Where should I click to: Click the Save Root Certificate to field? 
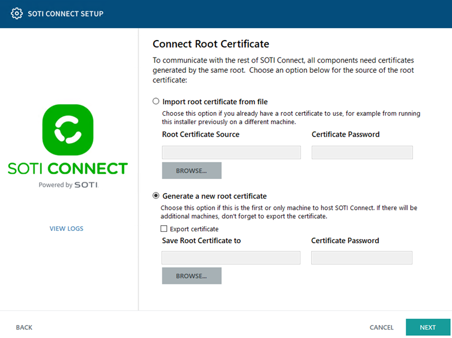tap(231, 258)
